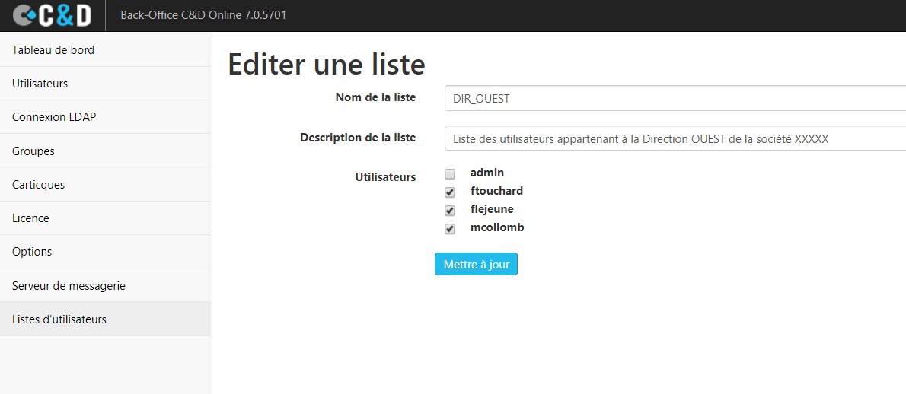This screenshot has height=394, width=906.
Task: Focus the Nom de la liste field
Action: click(x=675, y=98)
